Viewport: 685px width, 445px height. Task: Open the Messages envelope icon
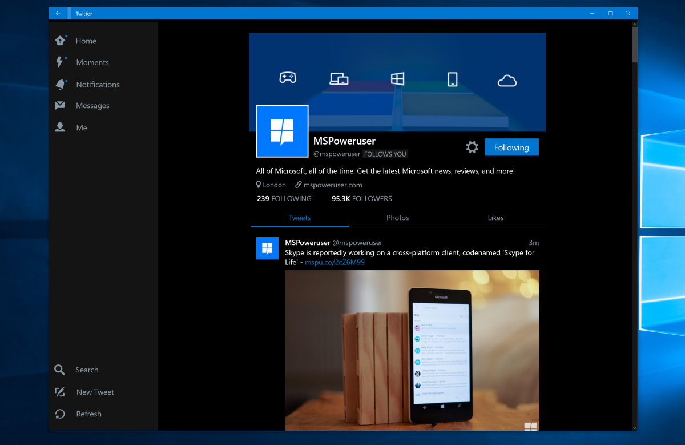click(60, 106)
